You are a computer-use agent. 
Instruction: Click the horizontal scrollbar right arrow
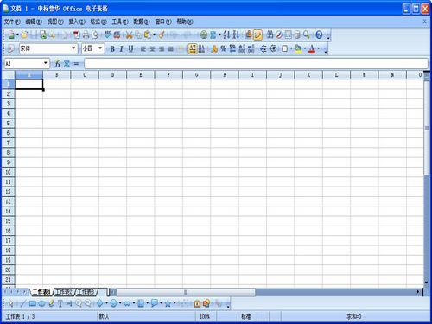tap(417, 292)
